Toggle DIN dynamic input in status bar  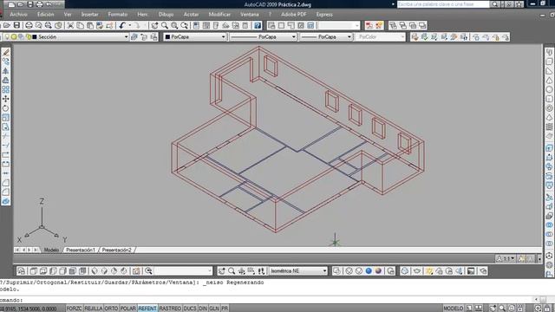click(203, 309)
